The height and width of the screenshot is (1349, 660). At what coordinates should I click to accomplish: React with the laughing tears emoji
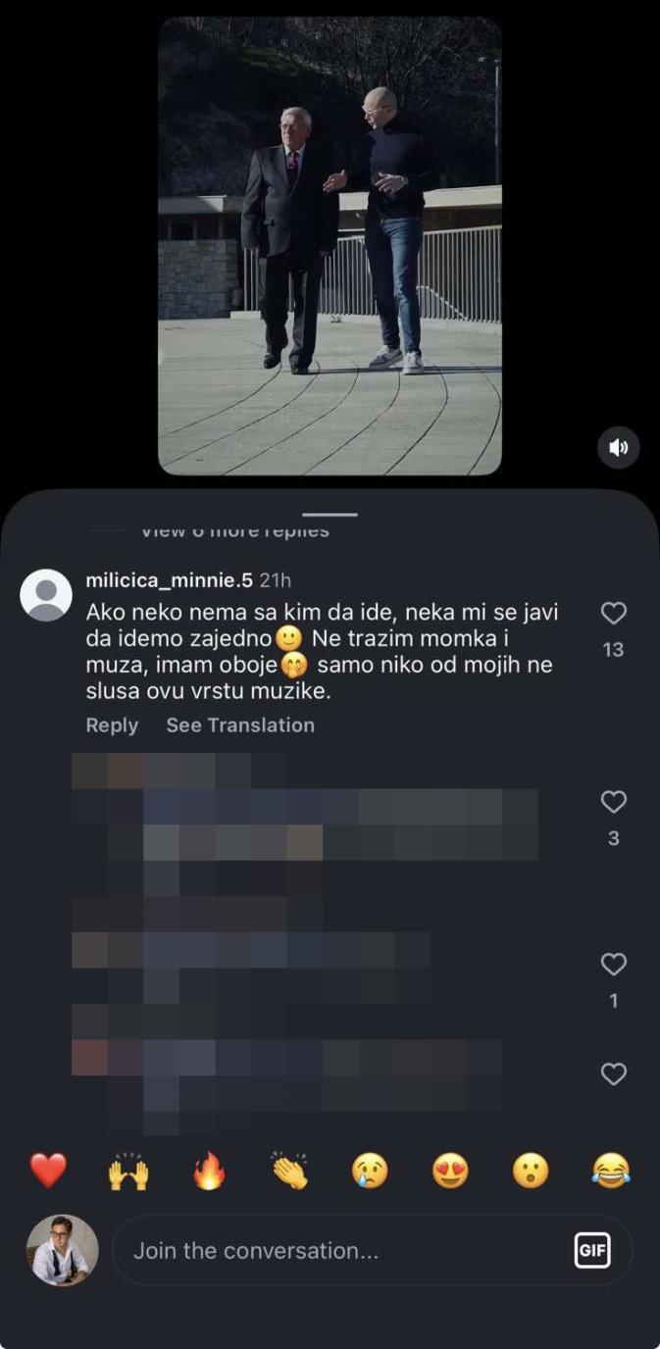point(611,1171)
